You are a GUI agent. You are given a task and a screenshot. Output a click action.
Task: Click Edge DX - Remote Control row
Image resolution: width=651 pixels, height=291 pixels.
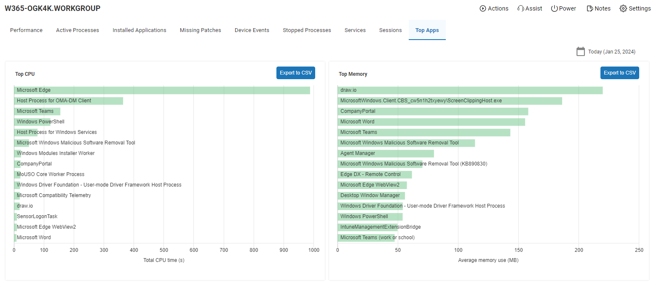[375, 174]
